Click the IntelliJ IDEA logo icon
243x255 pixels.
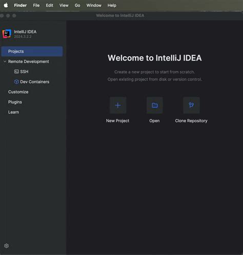pyautogui.click(x=7, y=34)
